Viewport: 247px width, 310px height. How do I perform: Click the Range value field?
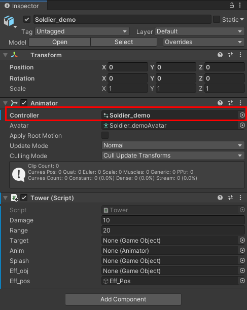pos(173,230)
